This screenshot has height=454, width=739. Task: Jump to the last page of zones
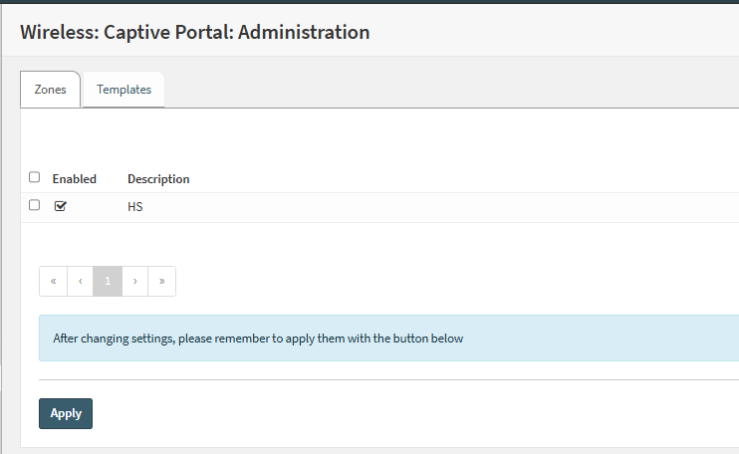tap(161, 281)
